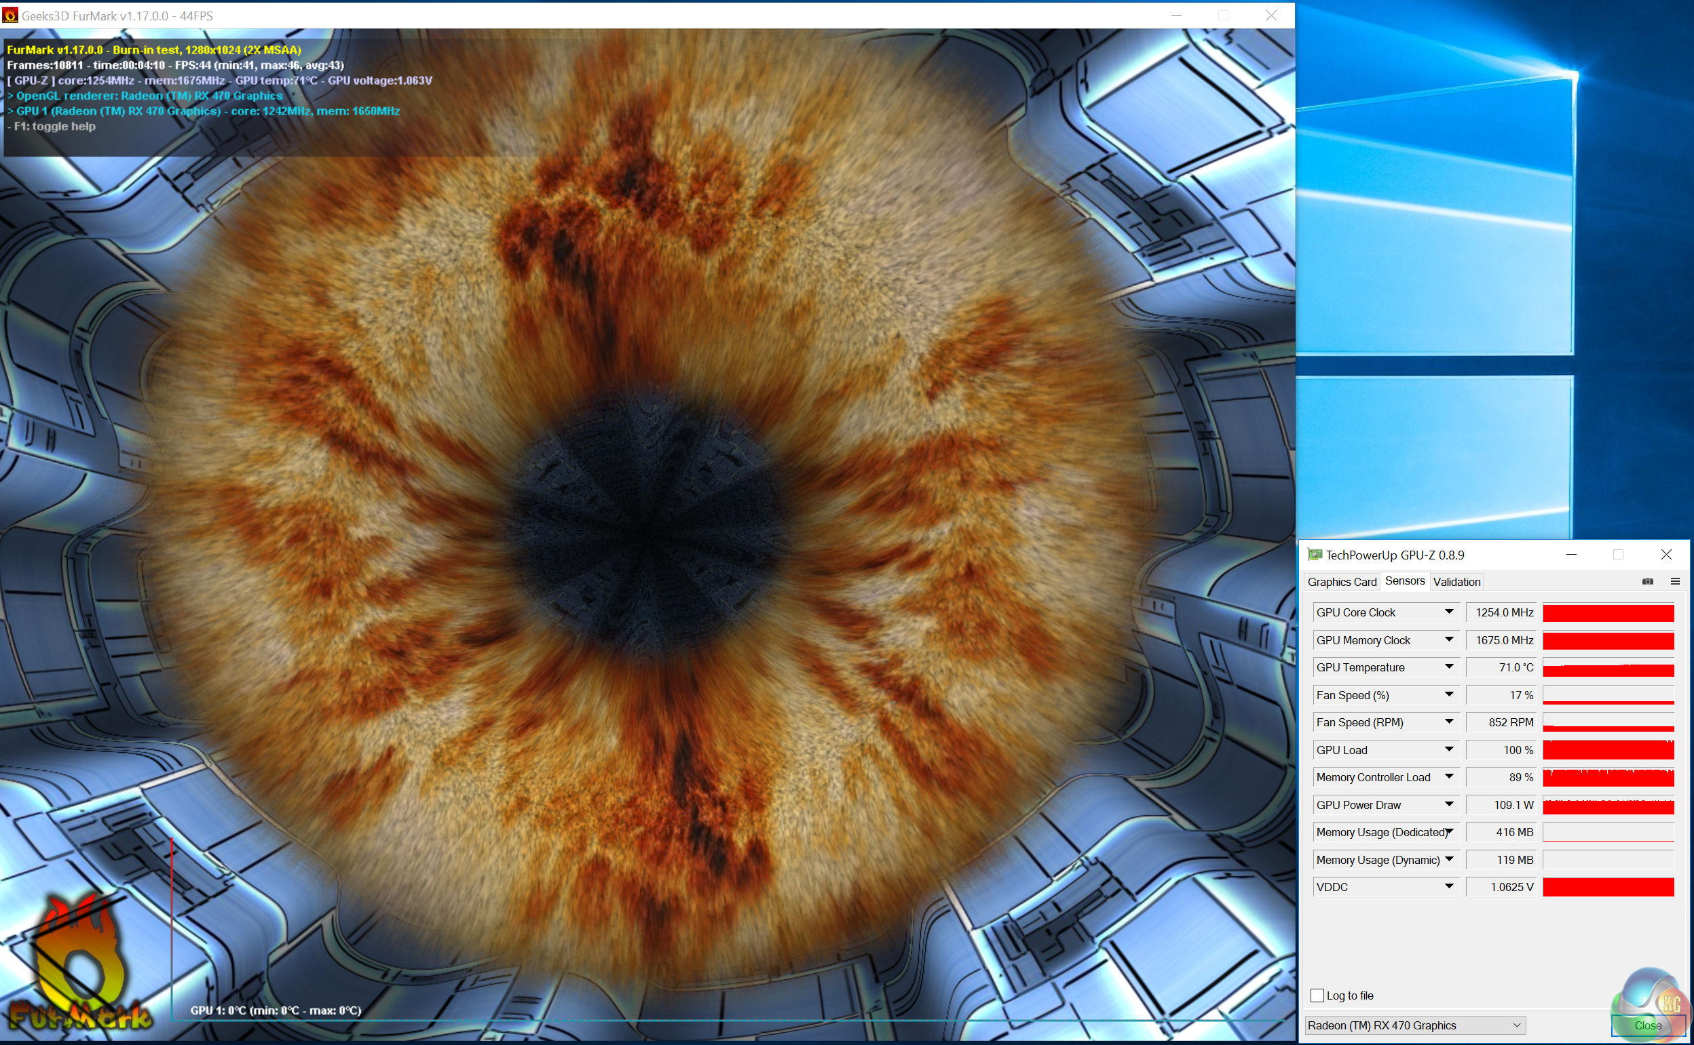This screenshot has height=1045, width=1694.
Task: Maximize the GPU-Z window
Action: (1618, 554)
